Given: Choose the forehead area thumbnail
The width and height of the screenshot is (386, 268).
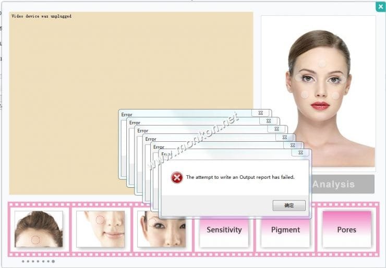Looking at the screenshot, I should (x=39, y=229).
